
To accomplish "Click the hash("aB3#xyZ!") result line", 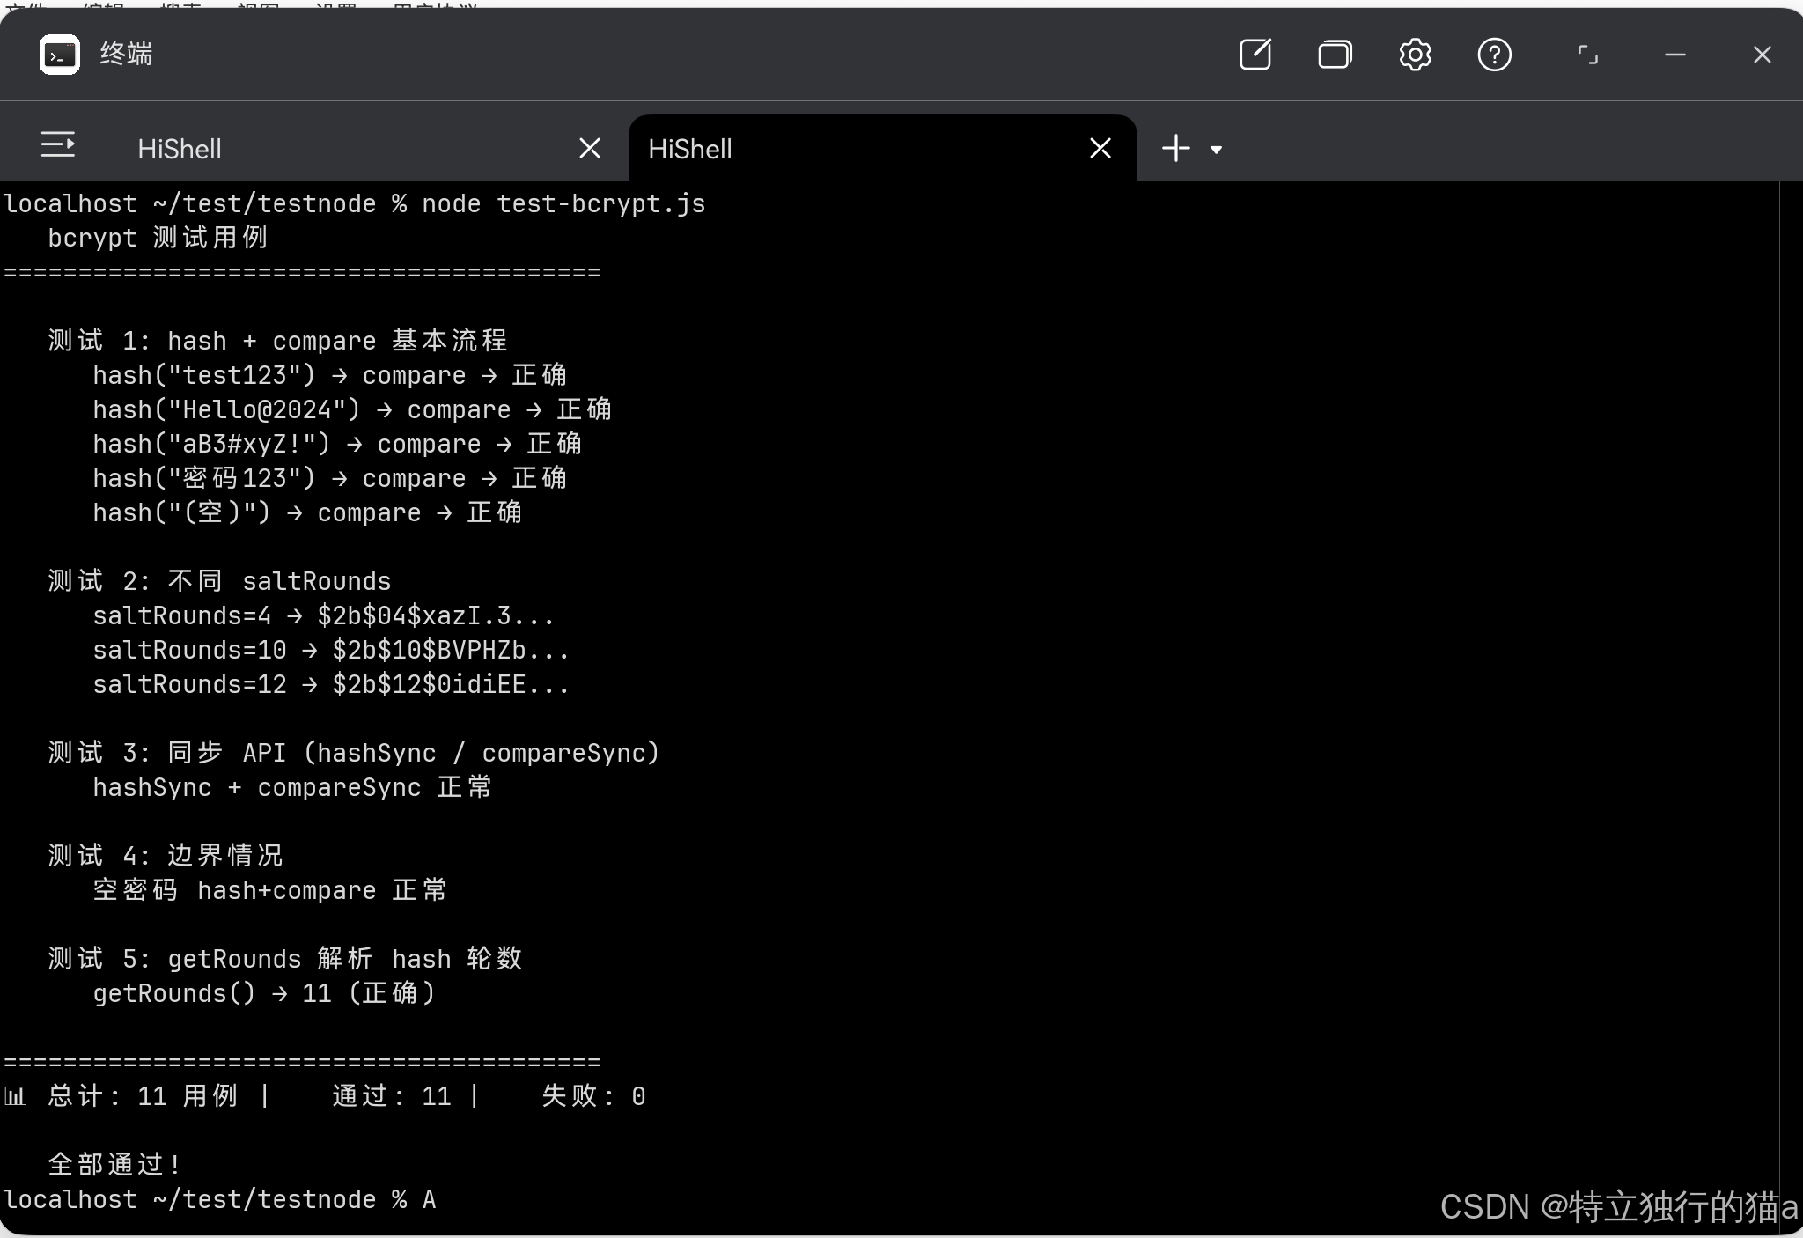I will pos(337,444).
